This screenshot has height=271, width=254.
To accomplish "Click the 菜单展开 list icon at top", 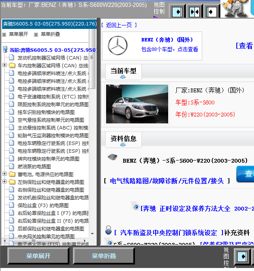I will coord(4,35).
